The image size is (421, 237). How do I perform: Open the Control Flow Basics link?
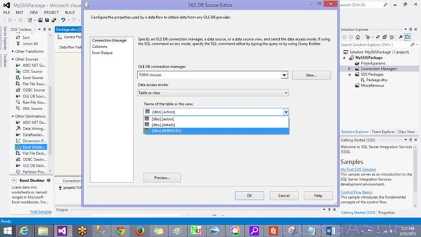point(356,192)
